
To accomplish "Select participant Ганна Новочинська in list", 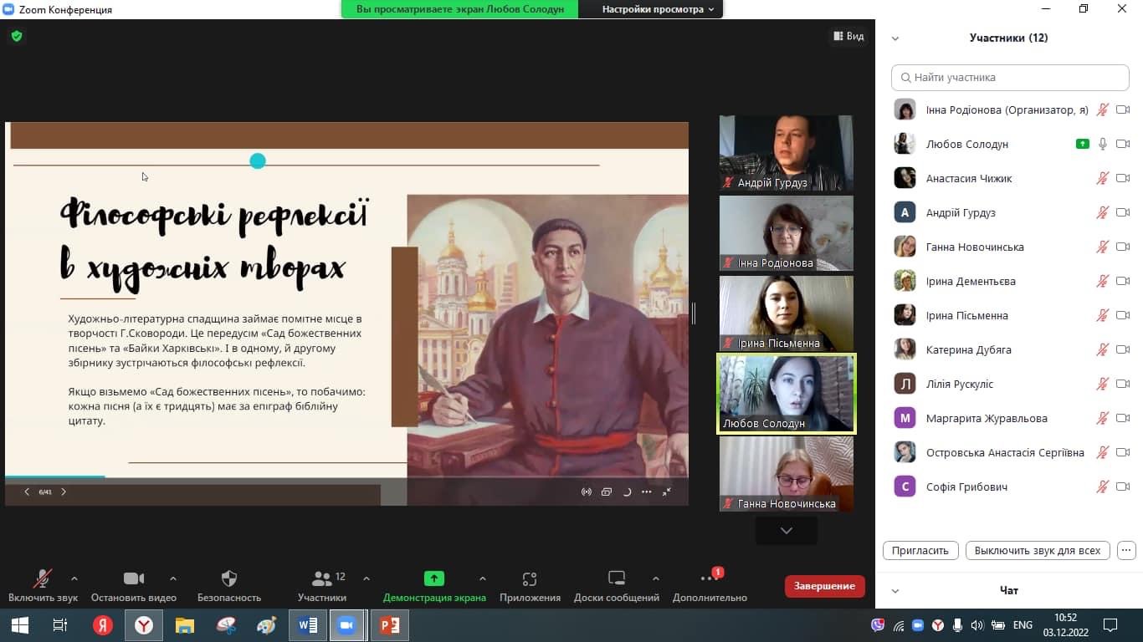I will point(1010,247).
